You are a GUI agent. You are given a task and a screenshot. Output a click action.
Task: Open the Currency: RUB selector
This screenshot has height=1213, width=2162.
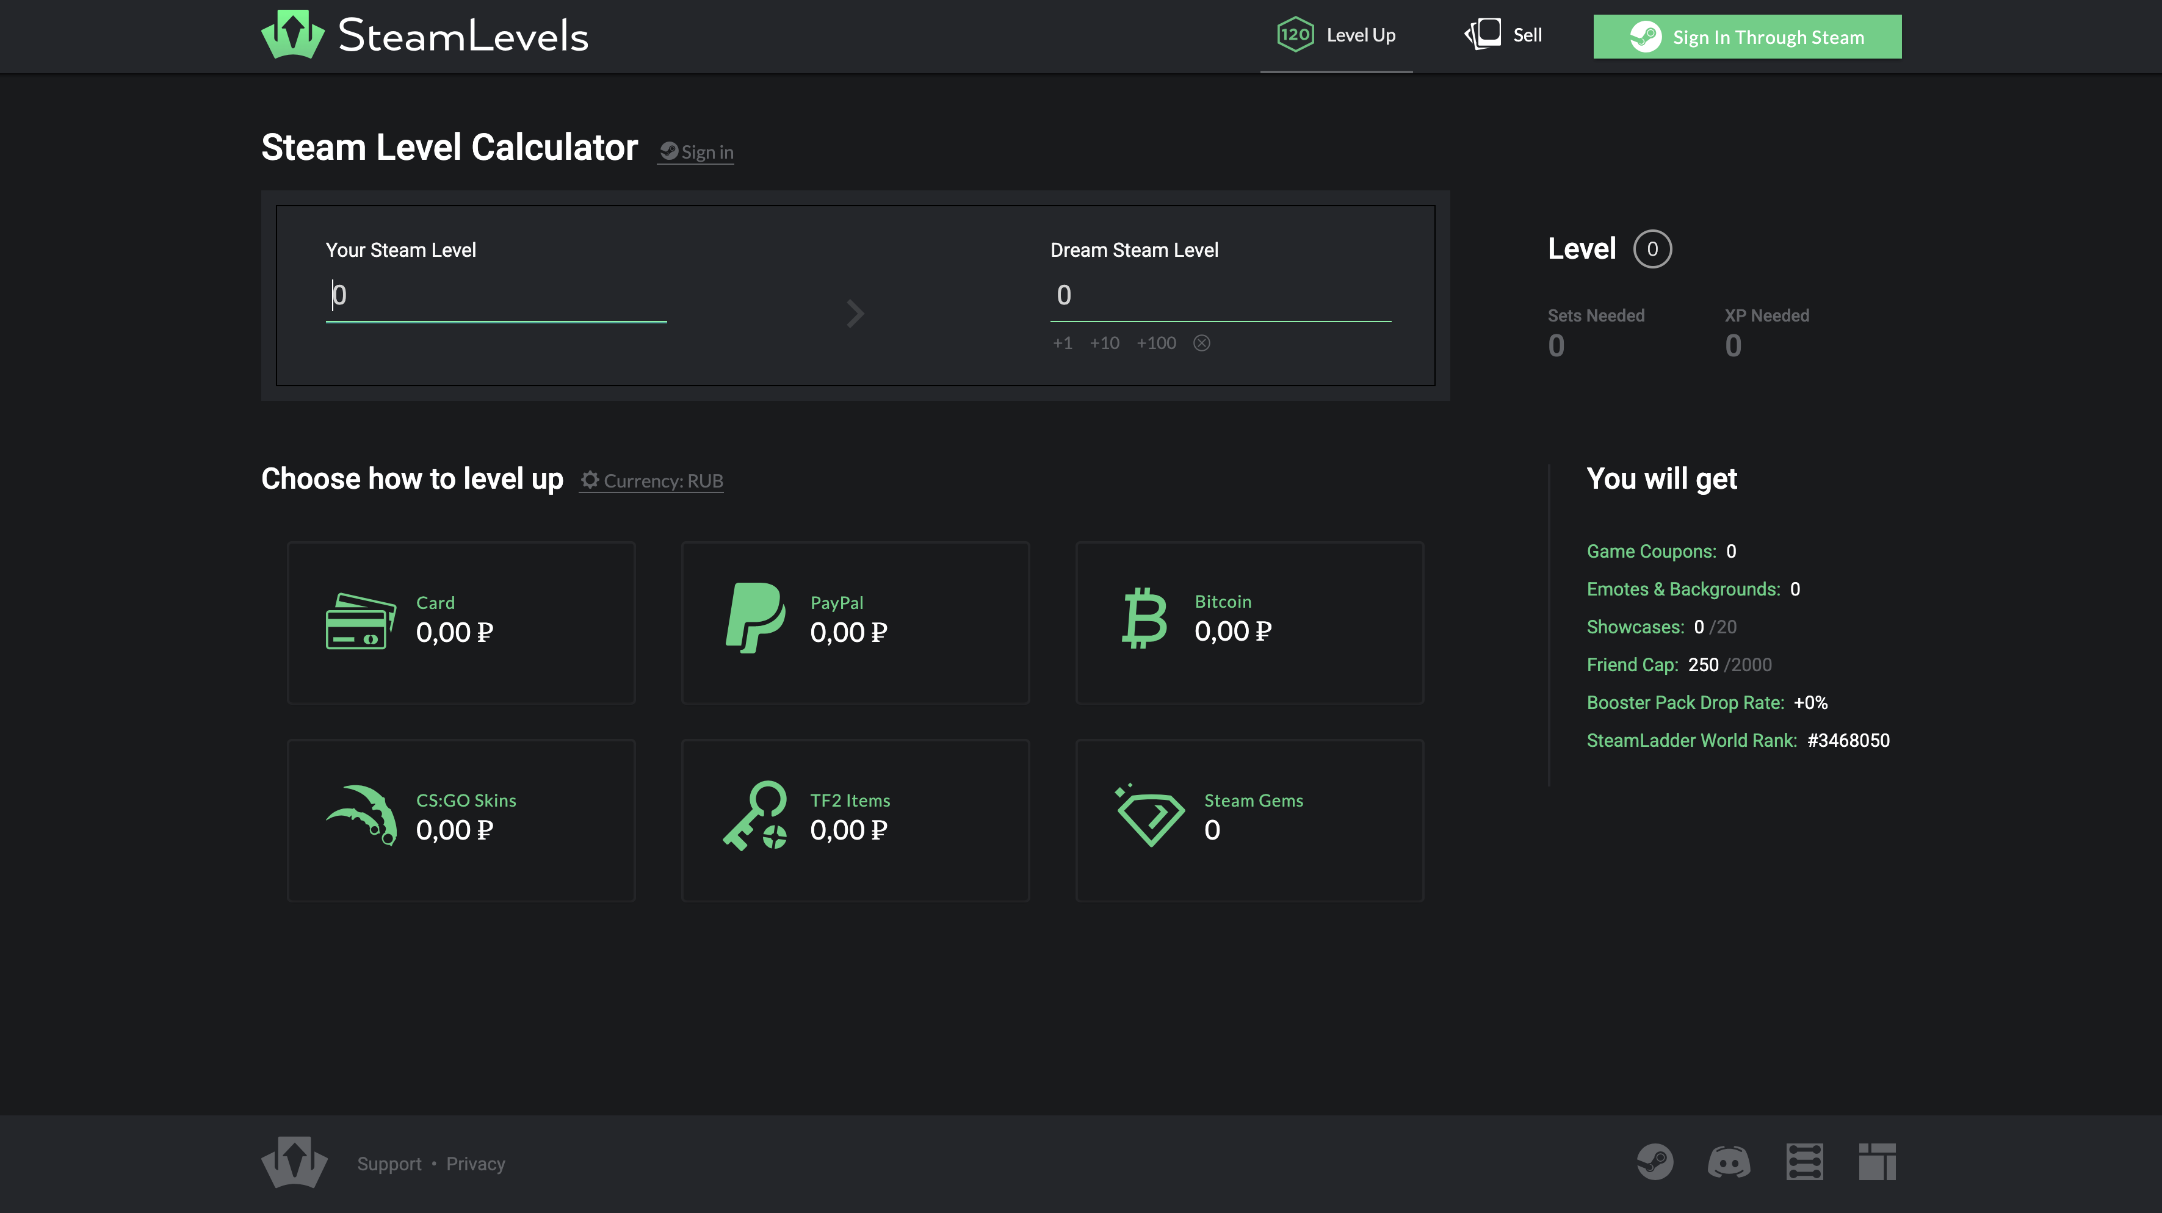651,481
